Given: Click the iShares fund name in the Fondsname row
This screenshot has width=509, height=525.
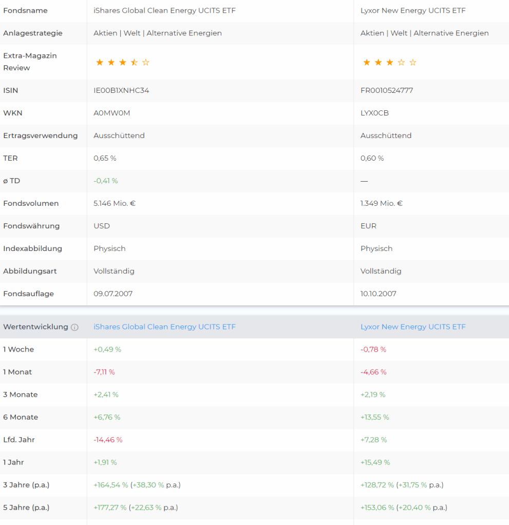Looking at the screenshot, I should [x=164, y=10].
